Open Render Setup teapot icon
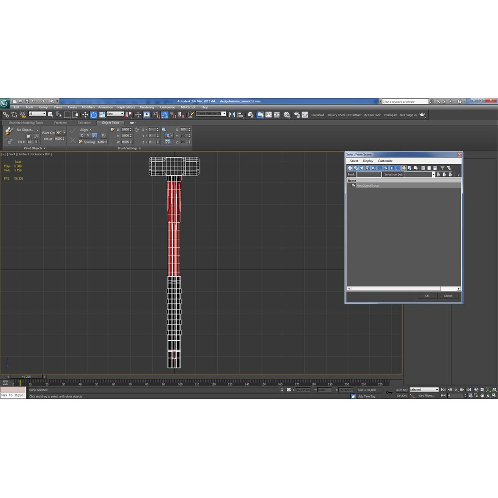498x498 pixels. click(296, 115)
